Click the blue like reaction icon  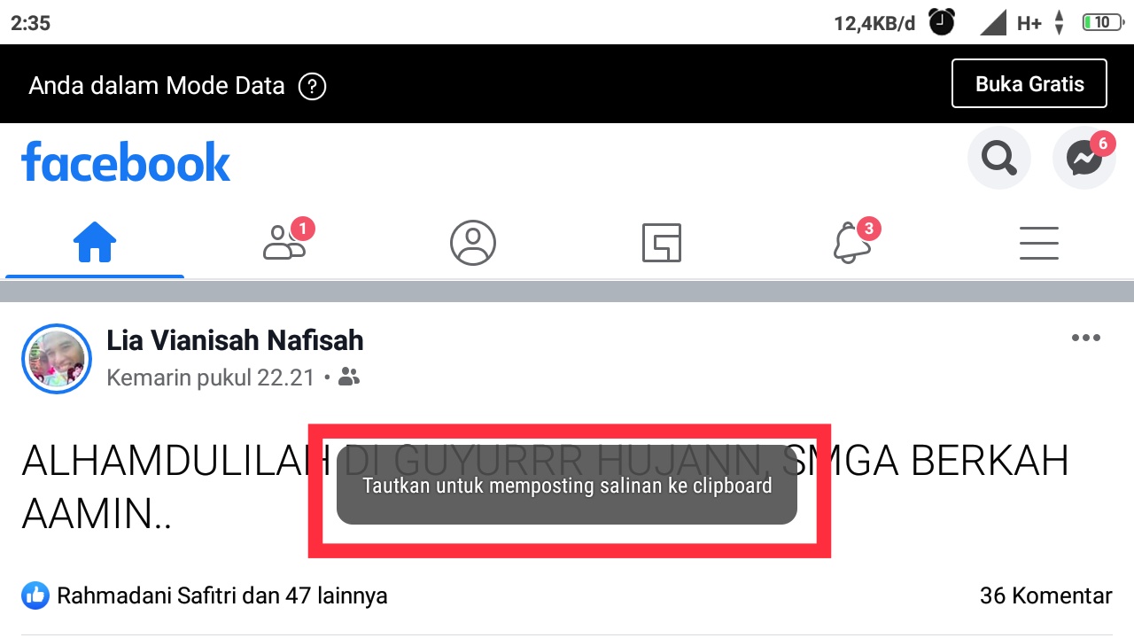35,595
